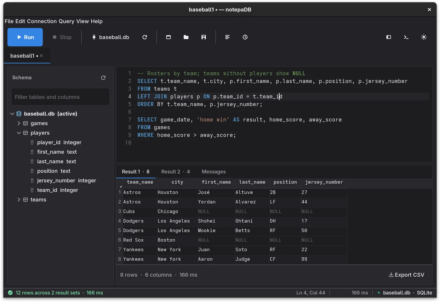440x302 pixels.
Task: Close the notepaDB window
Action: pos(429,10)
